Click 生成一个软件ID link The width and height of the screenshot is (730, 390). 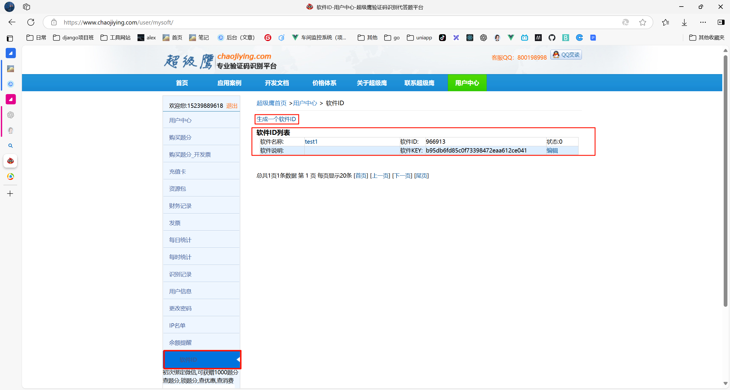pyautogui.click(x=276, y=119)
